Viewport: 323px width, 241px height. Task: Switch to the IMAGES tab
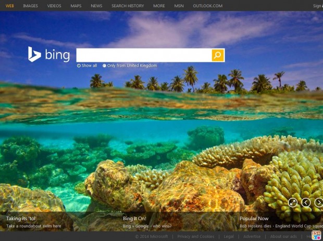[30, 6]
